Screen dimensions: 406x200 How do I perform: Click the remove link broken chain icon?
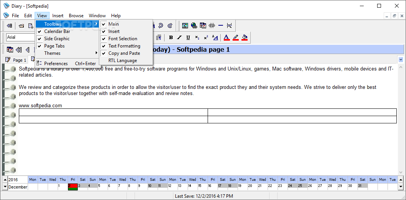tap(212, 26)
